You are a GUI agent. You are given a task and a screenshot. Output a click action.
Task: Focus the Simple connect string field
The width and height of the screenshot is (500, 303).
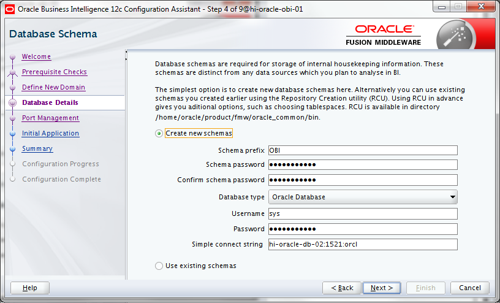(363, 244)
